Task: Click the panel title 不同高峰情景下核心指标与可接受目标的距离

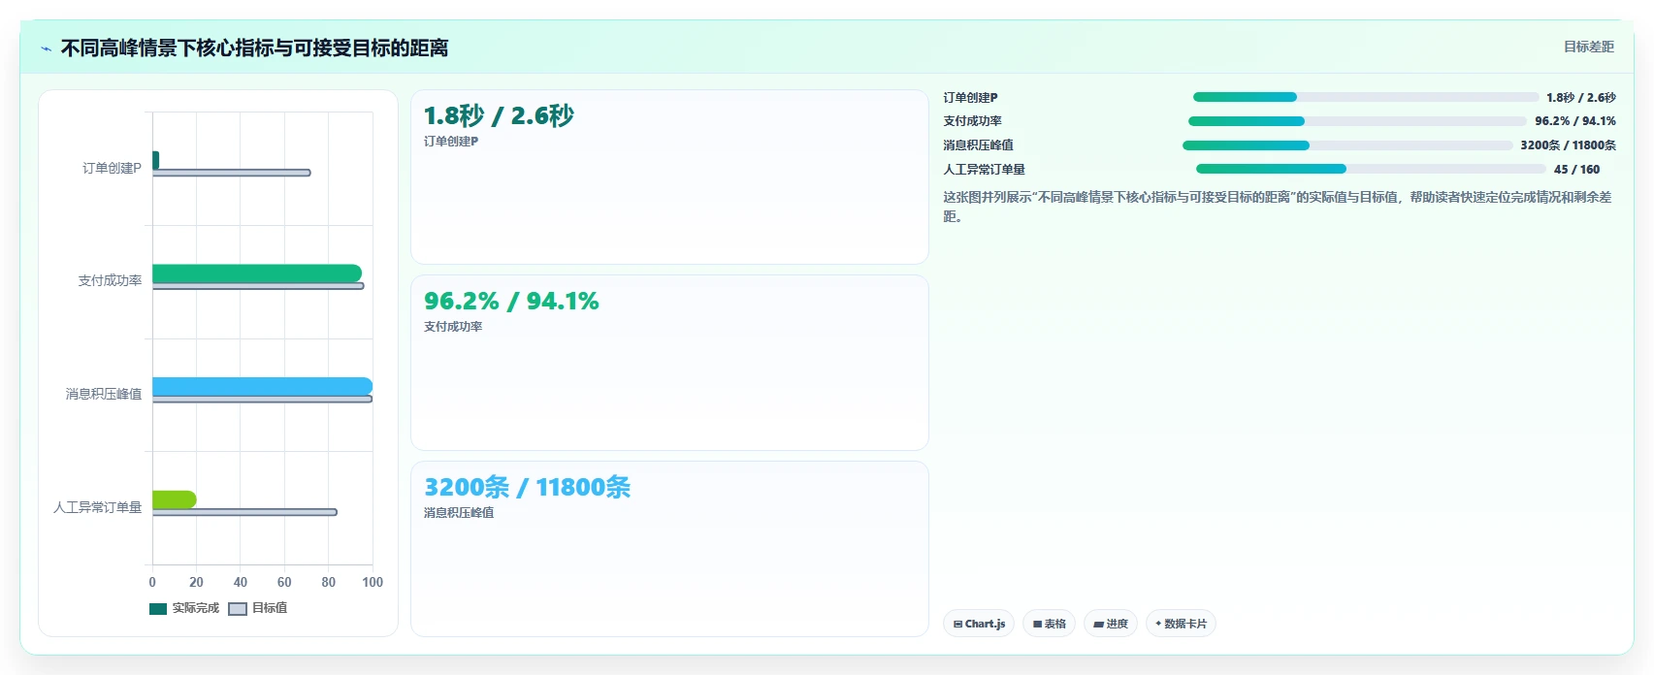Action: [254, 48]
